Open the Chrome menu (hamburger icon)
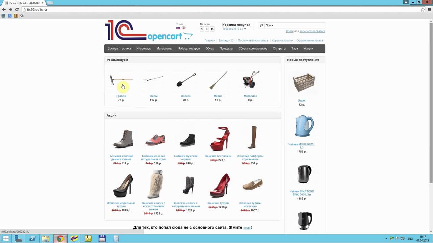Image resolution: width=433 pixels, height=243 pixels. [429, 9]
